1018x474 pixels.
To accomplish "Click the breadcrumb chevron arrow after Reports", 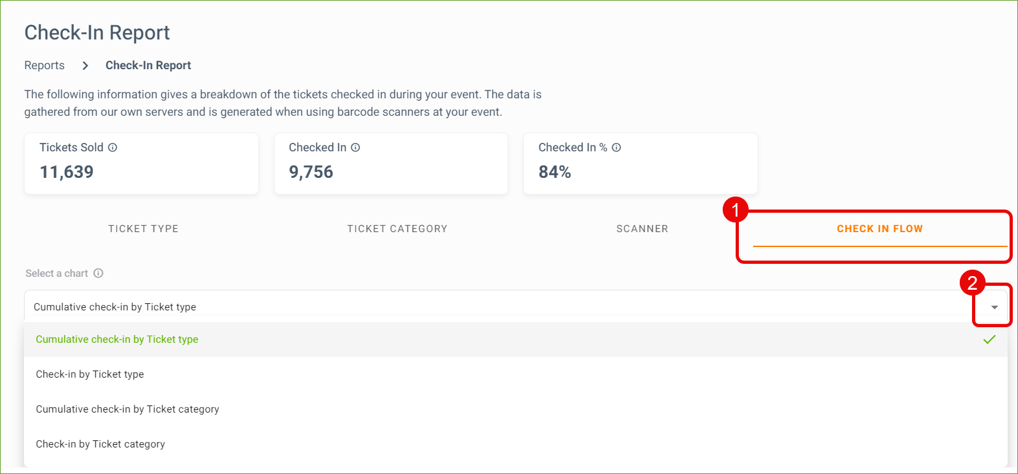I will click(x=85, y=65).
